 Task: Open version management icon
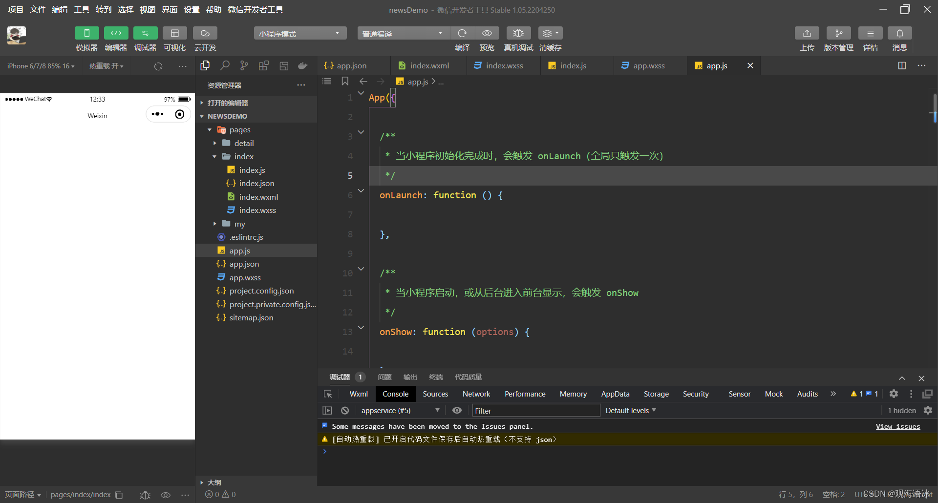(839, 33)
